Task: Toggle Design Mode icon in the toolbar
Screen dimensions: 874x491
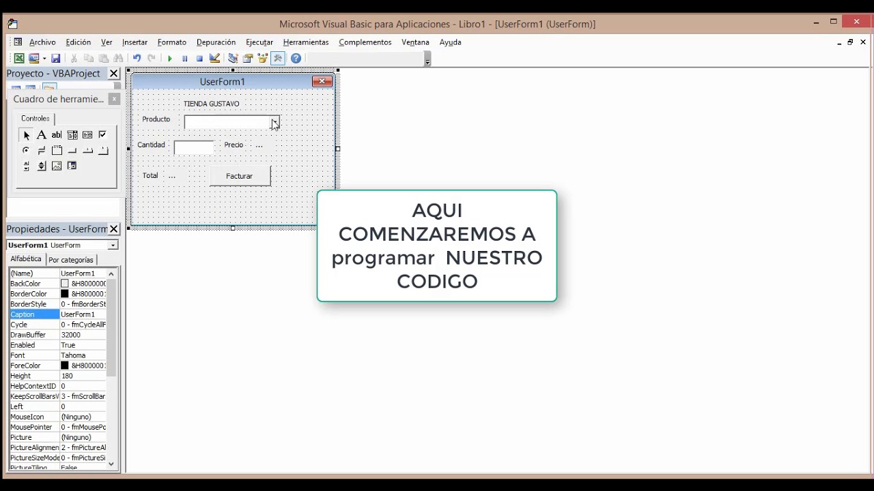Action: pyautogui.click(x=214, y=59)
